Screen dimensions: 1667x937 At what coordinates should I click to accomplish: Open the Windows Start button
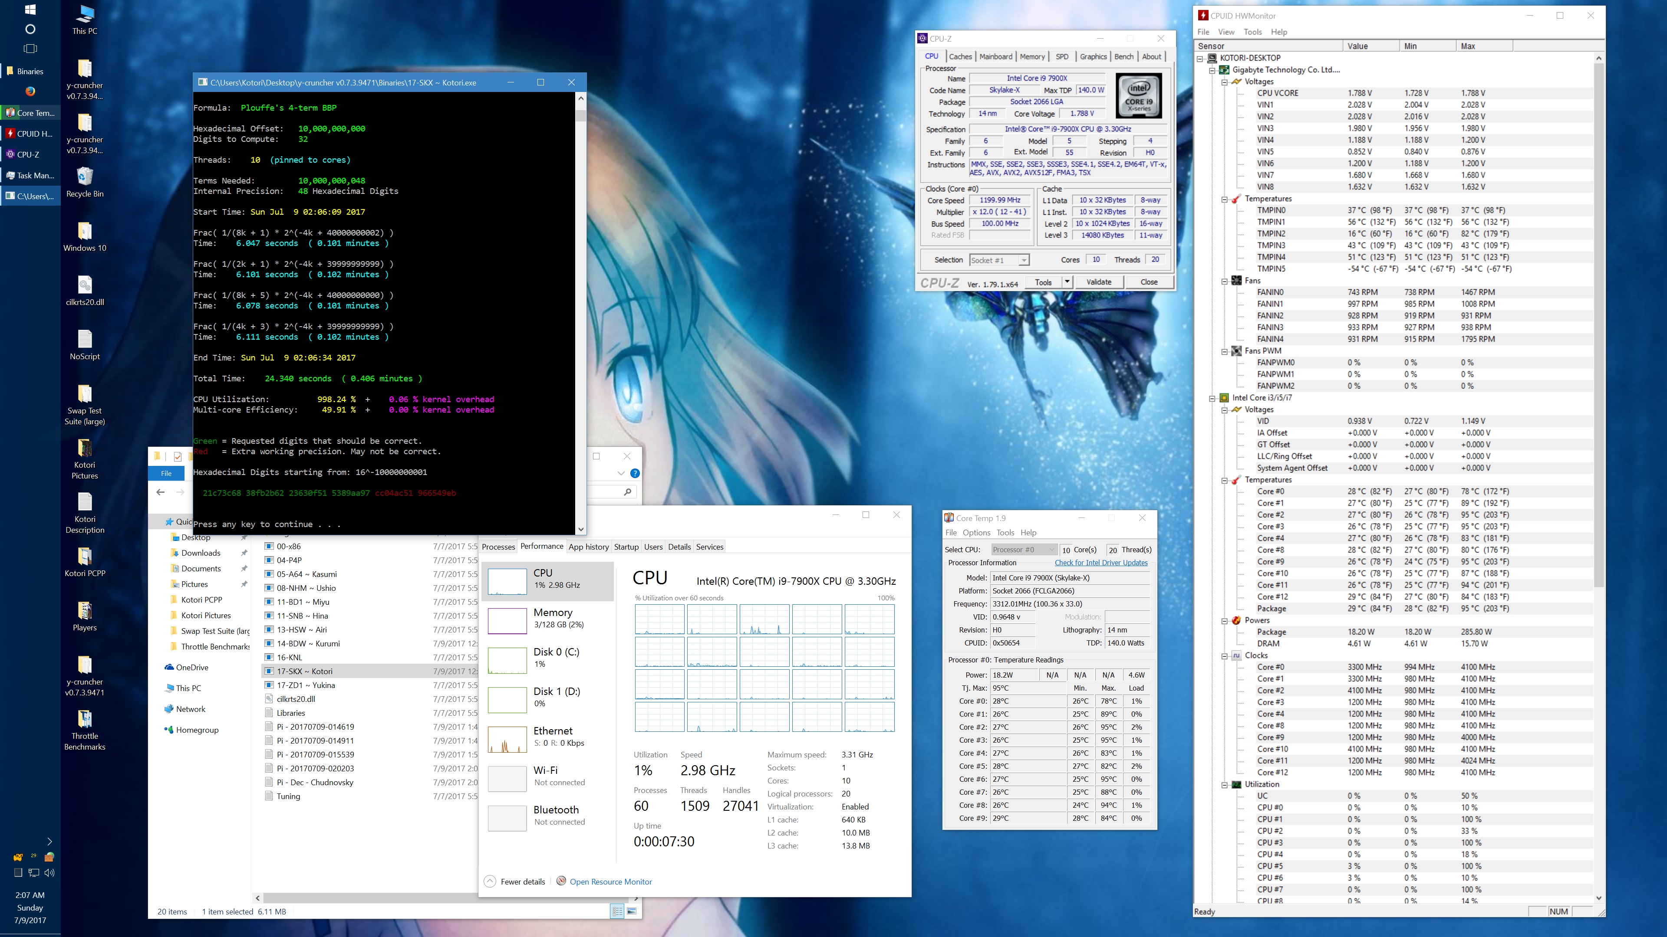(30, 10)
